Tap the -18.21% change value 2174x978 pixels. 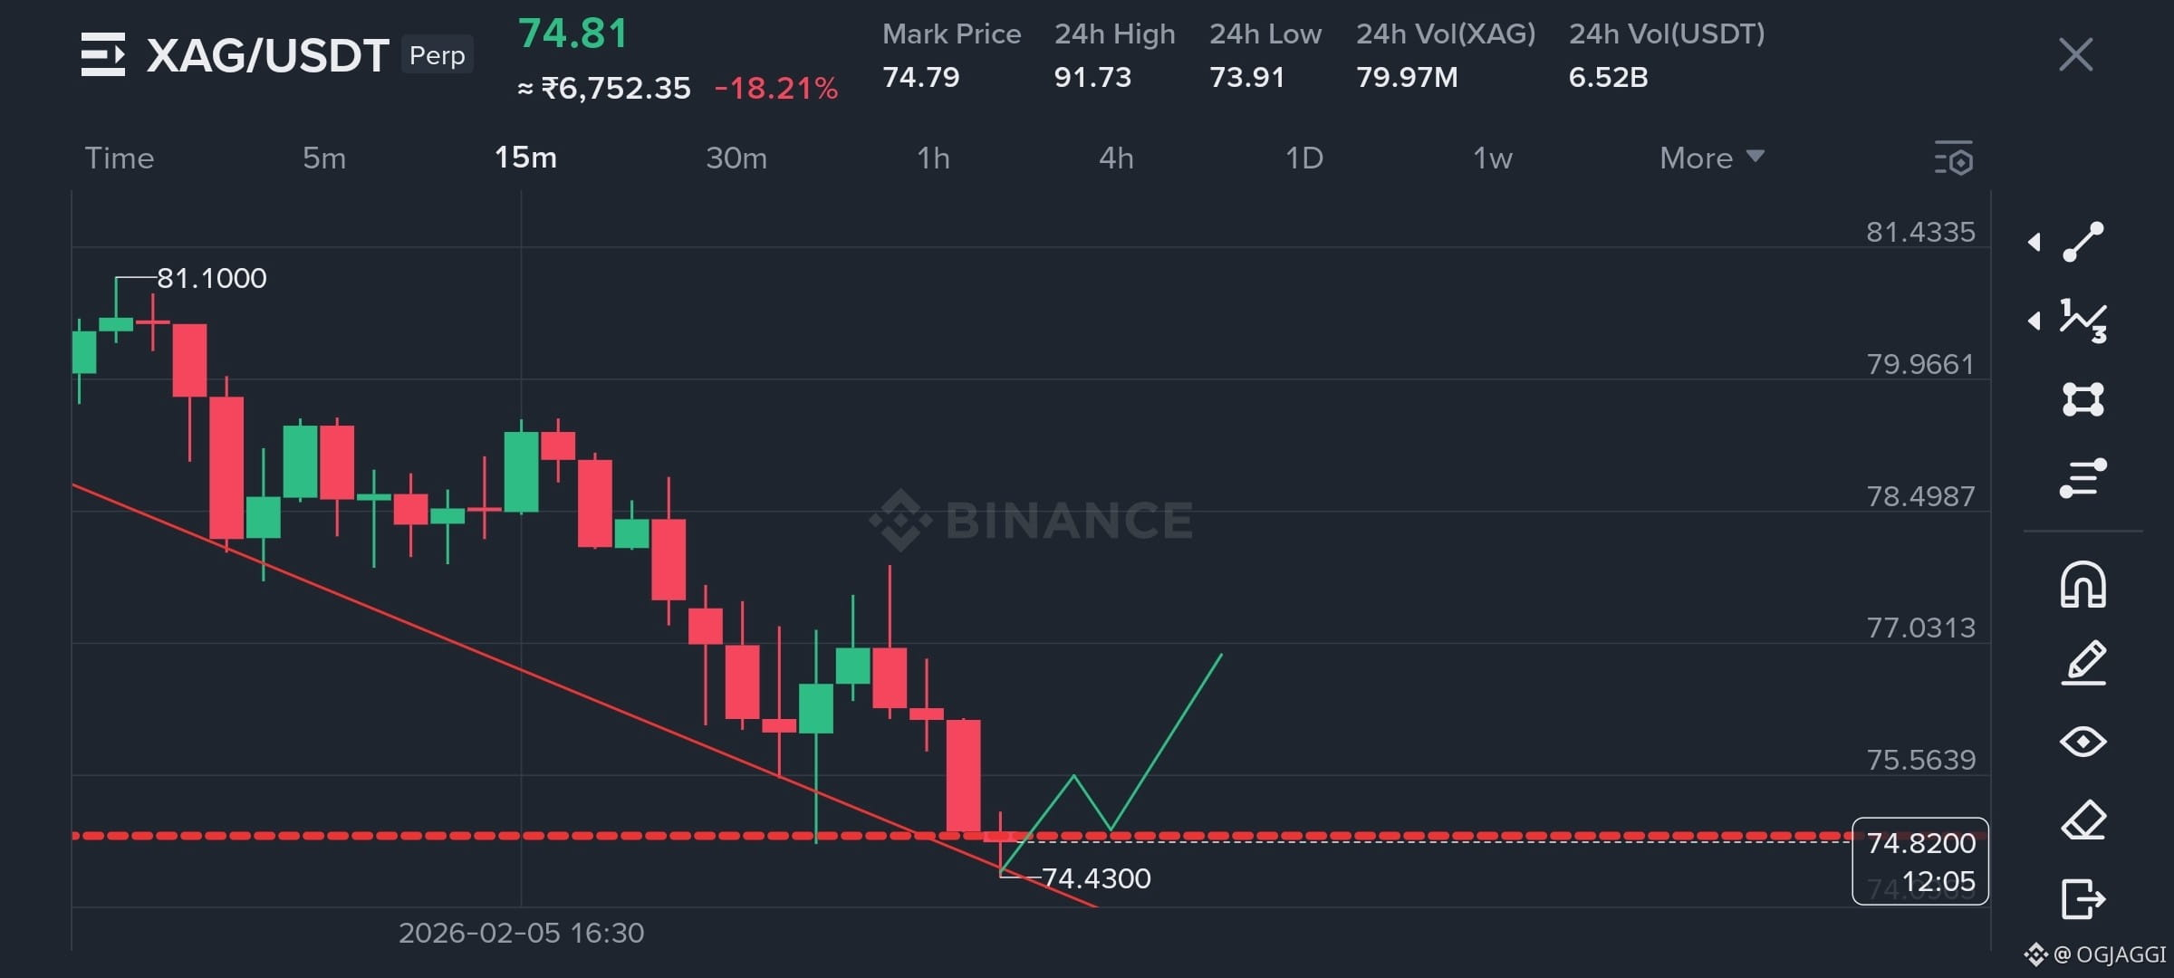(x=776, y=88)
